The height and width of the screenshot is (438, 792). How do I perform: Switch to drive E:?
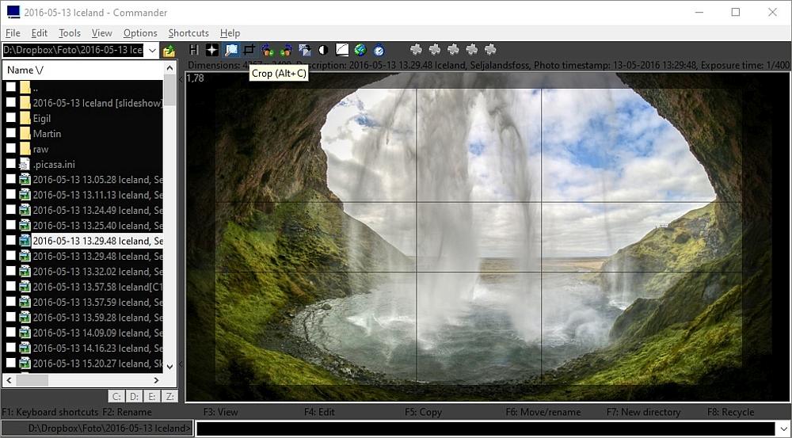point(151,397)
